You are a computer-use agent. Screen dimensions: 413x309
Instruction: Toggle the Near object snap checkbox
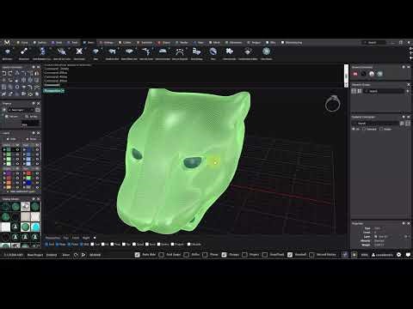click(58, 244)
